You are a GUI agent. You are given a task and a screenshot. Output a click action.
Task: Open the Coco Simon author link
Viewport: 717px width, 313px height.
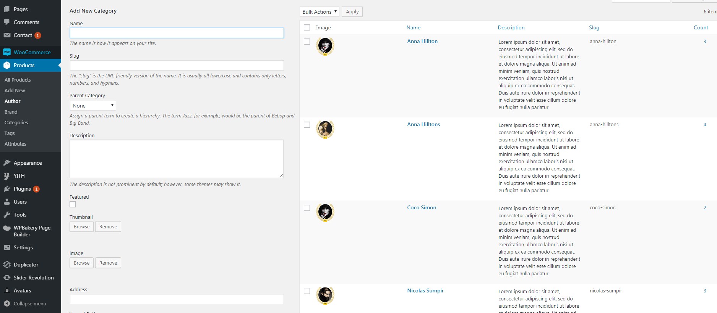(x=422, y=207)
